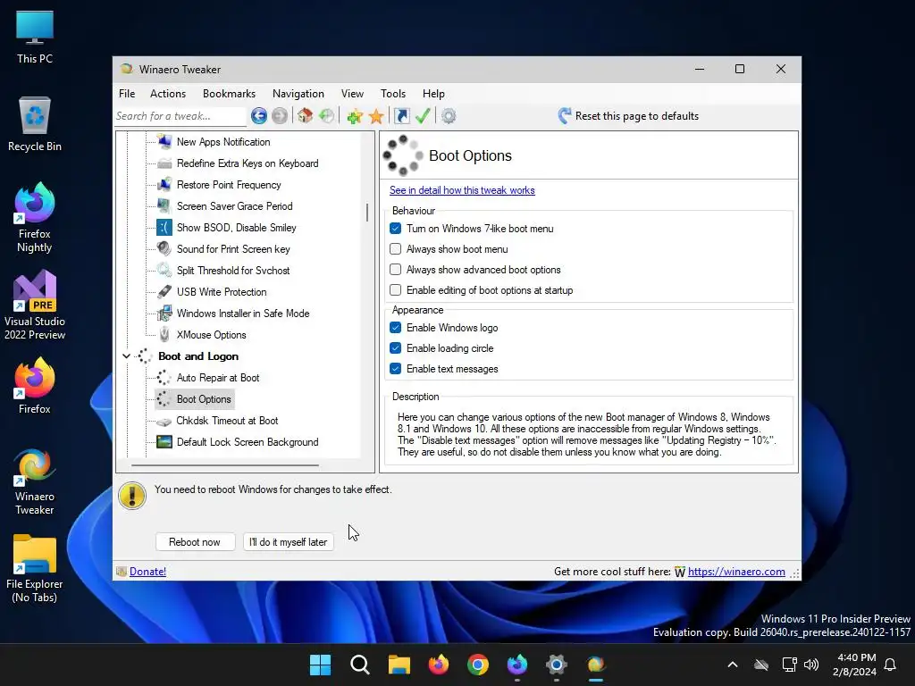Click the Back navigation arrow icon

(259, 116)
